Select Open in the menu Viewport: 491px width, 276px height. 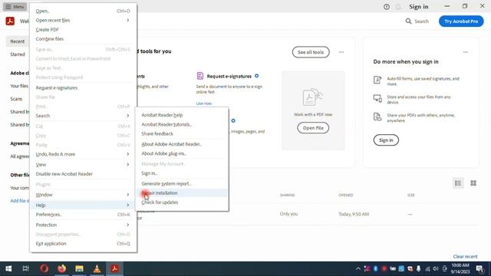point(83,11)
